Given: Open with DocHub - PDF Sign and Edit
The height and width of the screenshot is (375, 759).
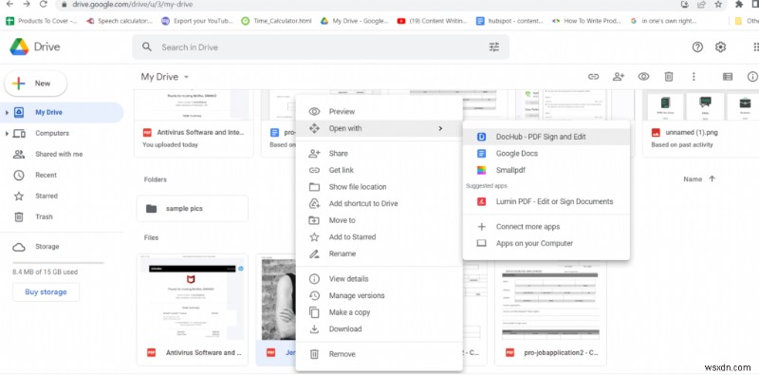Looking at the screenshot, I should 546,137.
